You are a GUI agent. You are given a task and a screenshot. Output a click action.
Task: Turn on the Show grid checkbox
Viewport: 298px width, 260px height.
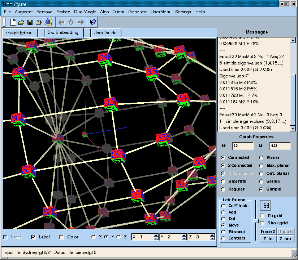(263, 223)
